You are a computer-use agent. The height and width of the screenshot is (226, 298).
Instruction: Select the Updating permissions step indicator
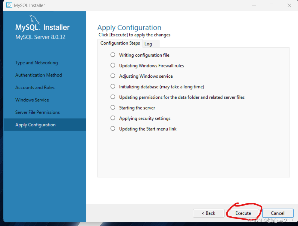[113, 97]
